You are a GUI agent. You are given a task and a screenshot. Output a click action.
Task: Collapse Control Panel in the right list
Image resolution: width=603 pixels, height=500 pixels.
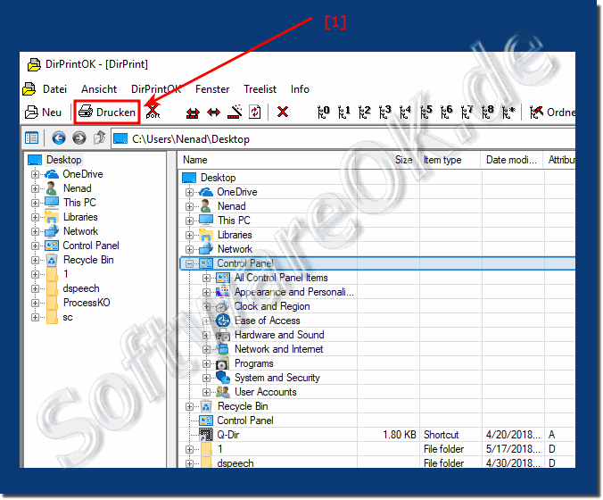(189, 263)
